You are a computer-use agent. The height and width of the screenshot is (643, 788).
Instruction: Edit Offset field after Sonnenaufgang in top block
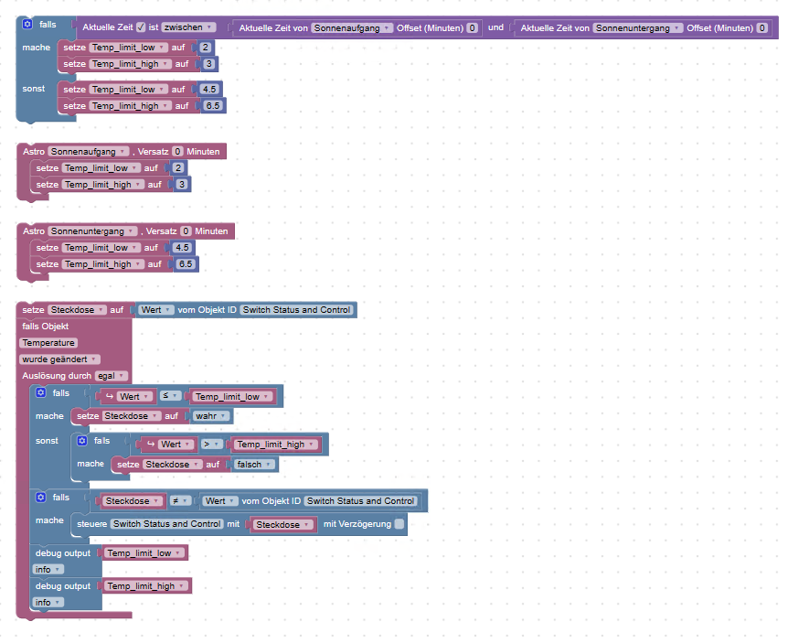tap(472, 28)
